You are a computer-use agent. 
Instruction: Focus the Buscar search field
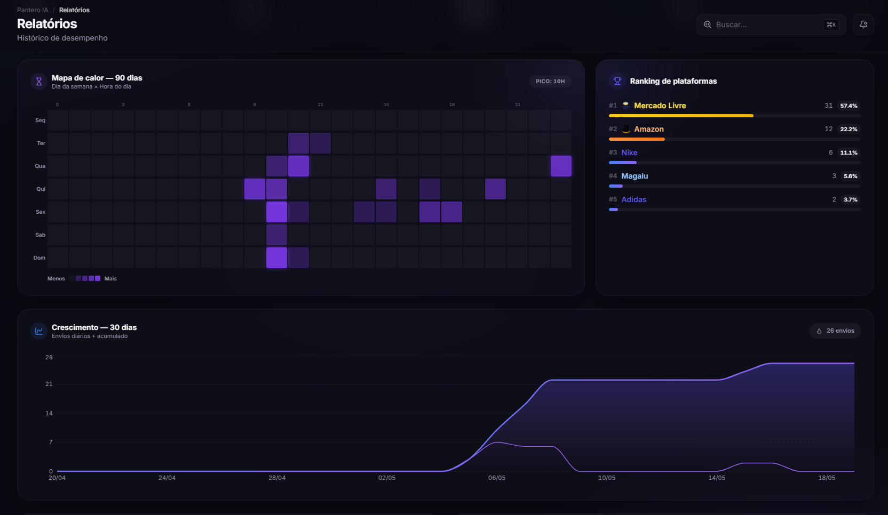point(771,25)
